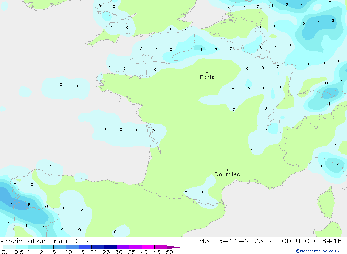This screenshot has height=254, width=347.
Task: Open the weatheronline.co.uk copyright link
Action: [x=318, y=251]
